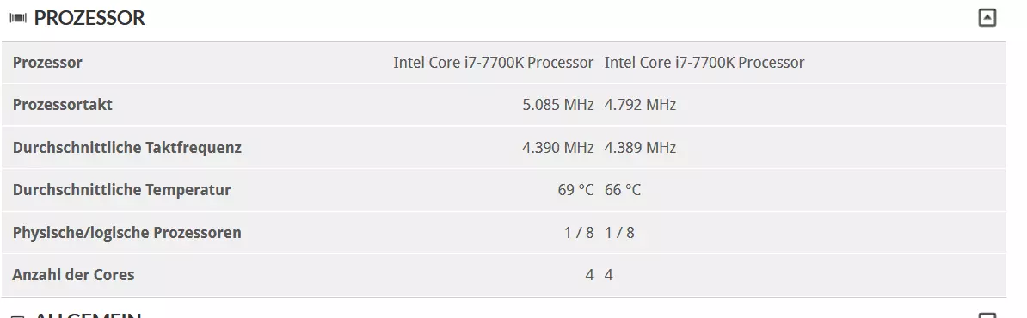
Task: Click the icon beside the ALLGEMEIN heading
Action: [x=18, y=316]
